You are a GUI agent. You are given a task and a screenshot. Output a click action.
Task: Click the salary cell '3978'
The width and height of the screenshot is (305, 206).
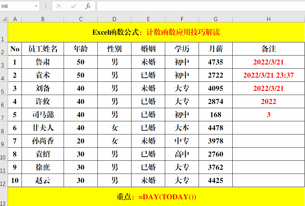pos(216,141)
